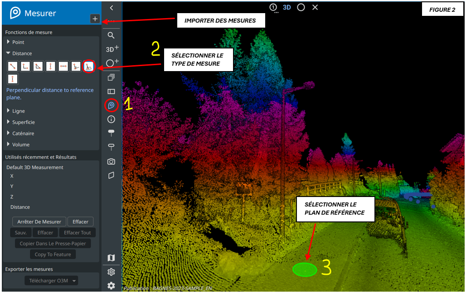Click the circled number 1 viewer icon
The image size is (466, 293).
click(273, 7)
